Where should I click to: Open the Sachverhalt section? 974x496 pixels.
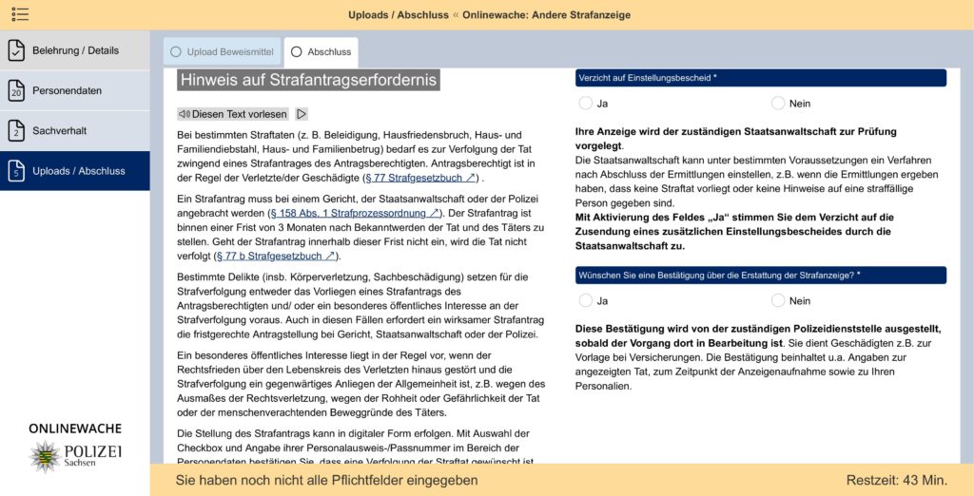pyautogui.click(x=74, y=131)
